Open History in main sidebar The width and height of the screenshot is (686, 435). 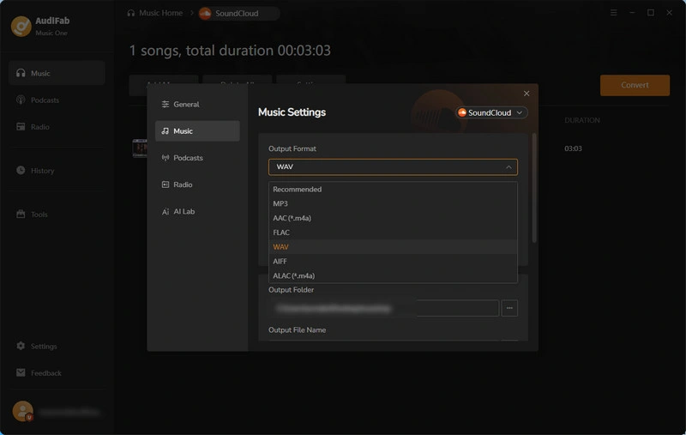(x=57, y=171)
